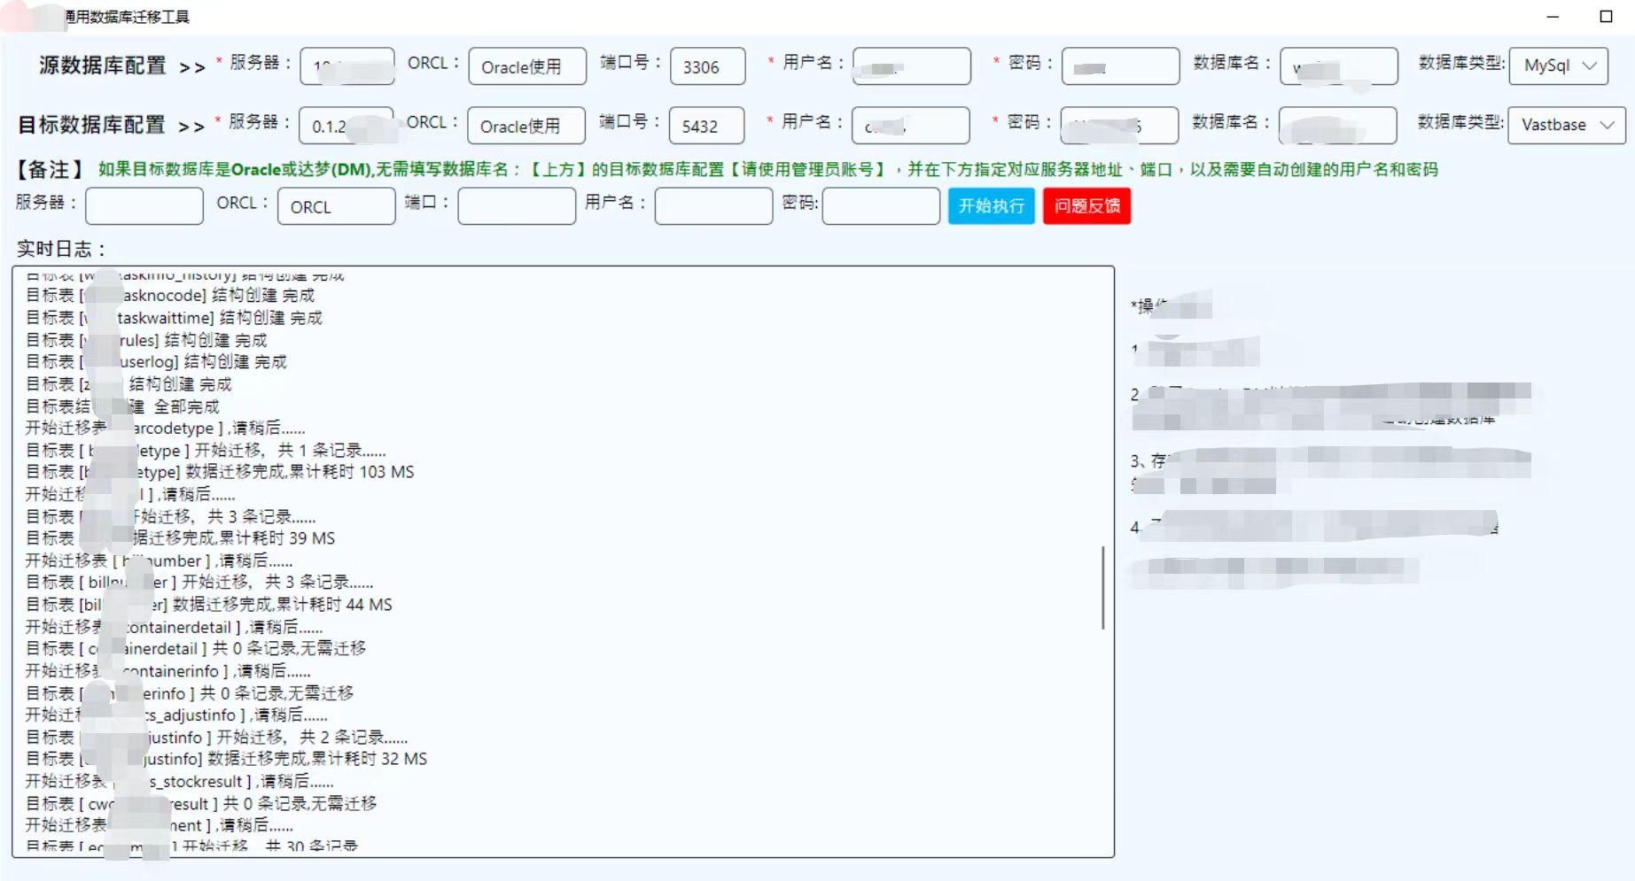Click the 实时日志 label
Screen dimensions: 1635x881
pos(61,250)
